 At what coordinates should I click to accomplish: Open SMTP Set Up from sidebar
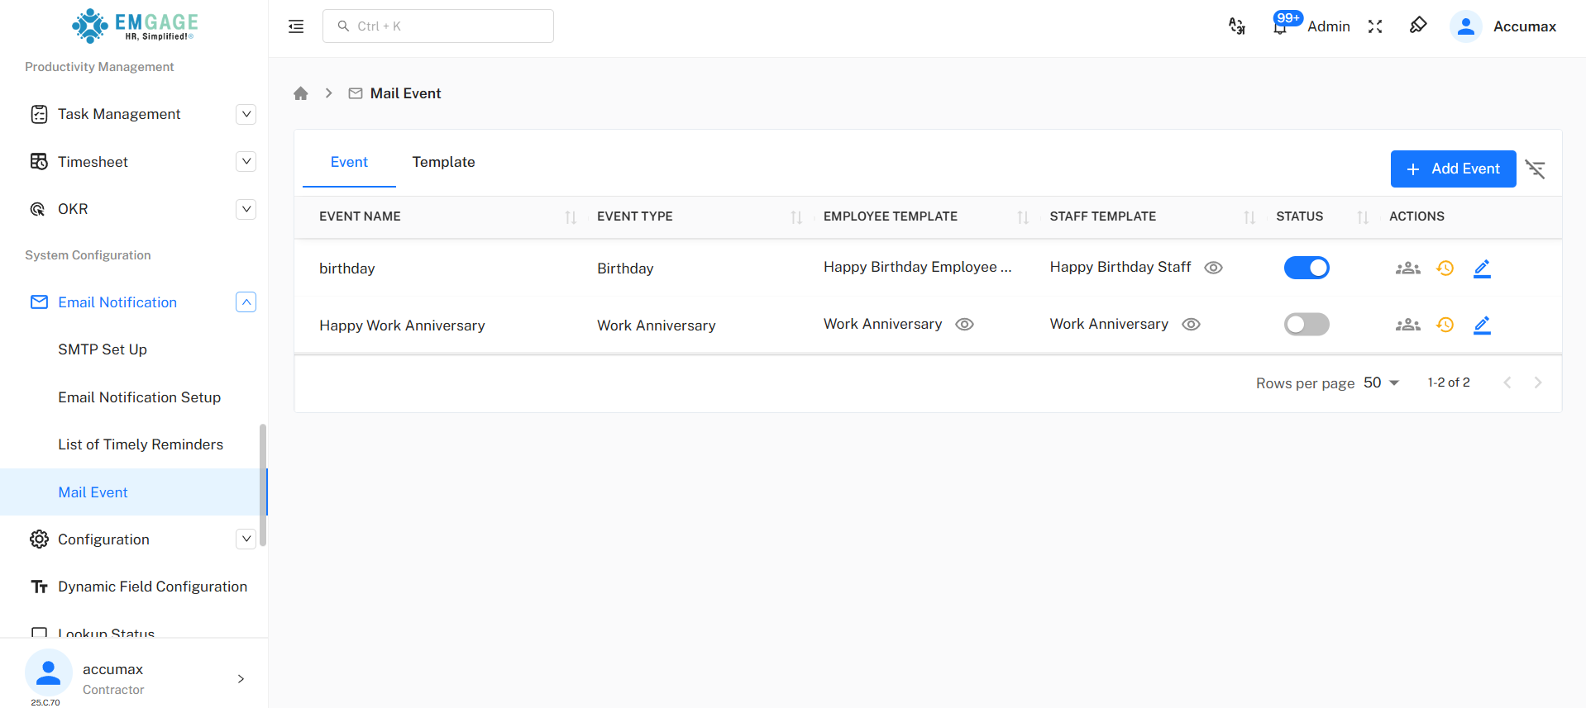point(103,349)
